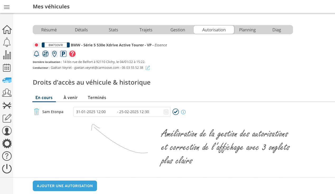Viewport: 335px width, 194px height.
Task: Click Droits d'accès au véhicule heading
Action: [92, 83]
